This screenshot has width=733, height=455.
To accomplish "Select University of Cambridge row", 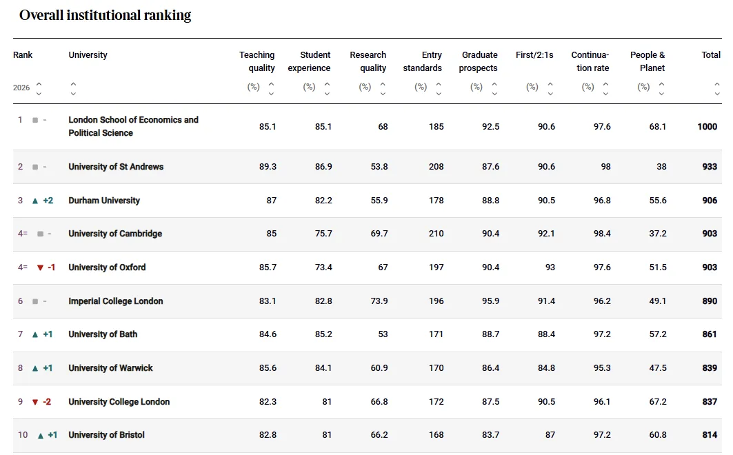I will (x=115, y=234).
